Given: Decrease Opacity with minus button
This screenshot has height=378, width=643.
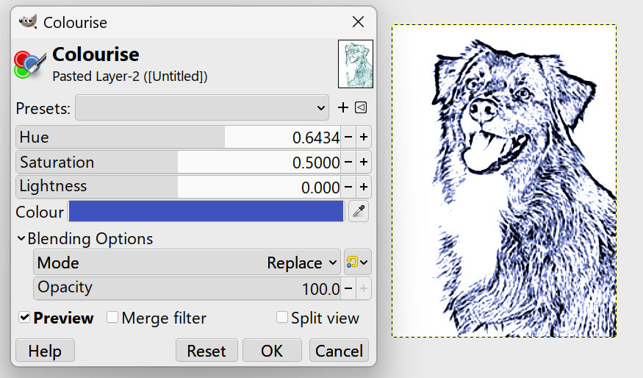Looking at the screenshot, I should pyautogui.click(x=348, y=288).
